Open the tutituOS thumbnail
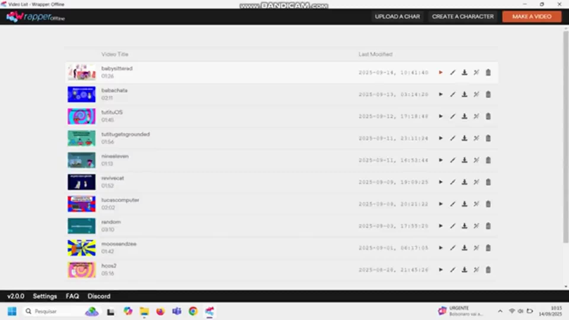 81,116
